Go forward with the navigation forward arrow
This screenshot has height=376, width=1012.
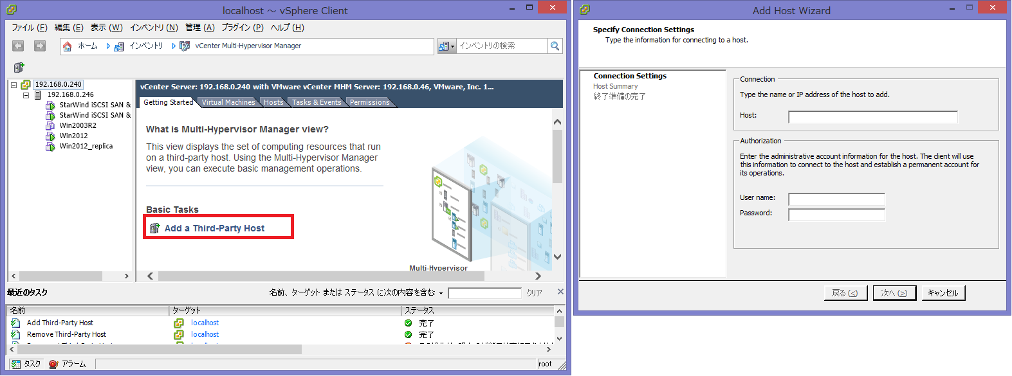pyautogui.click(x=40, y=46)
